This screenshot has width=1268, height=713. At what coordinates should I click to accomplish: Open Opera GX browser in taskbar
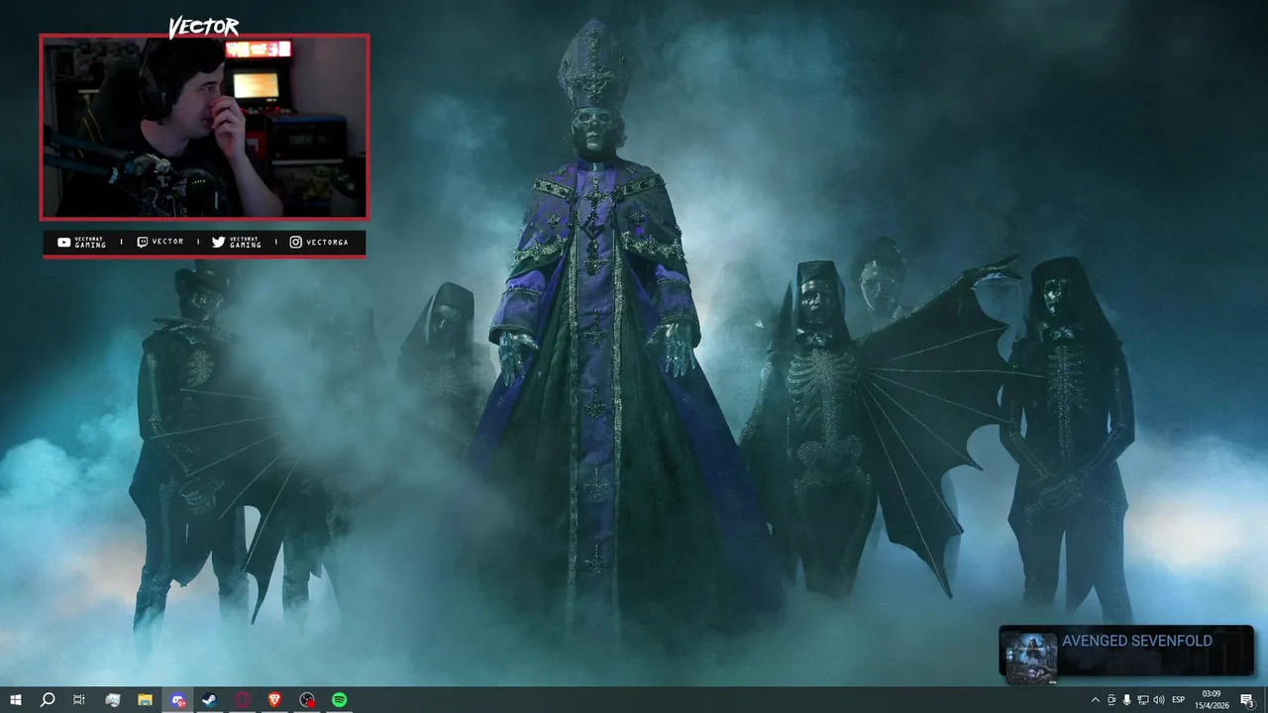click(x=243, y=699)
